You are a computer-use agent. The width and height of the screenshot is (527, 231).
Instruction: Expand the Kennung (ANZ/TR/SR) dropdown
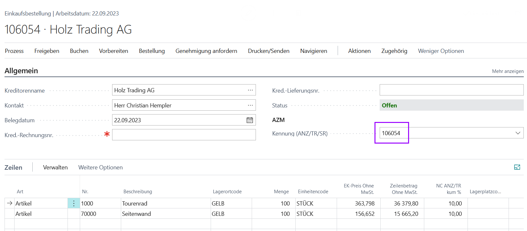518,133
